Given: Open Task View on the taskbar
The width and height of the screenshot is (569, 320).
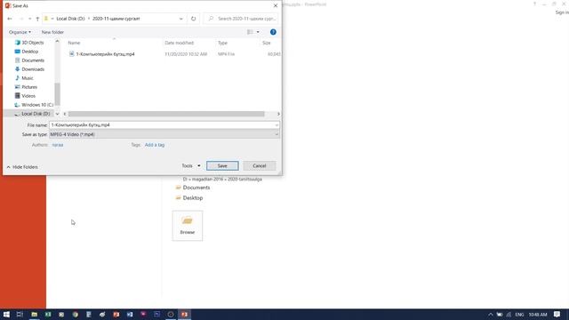Looking at the screenshot, I should tap(20, 315).
